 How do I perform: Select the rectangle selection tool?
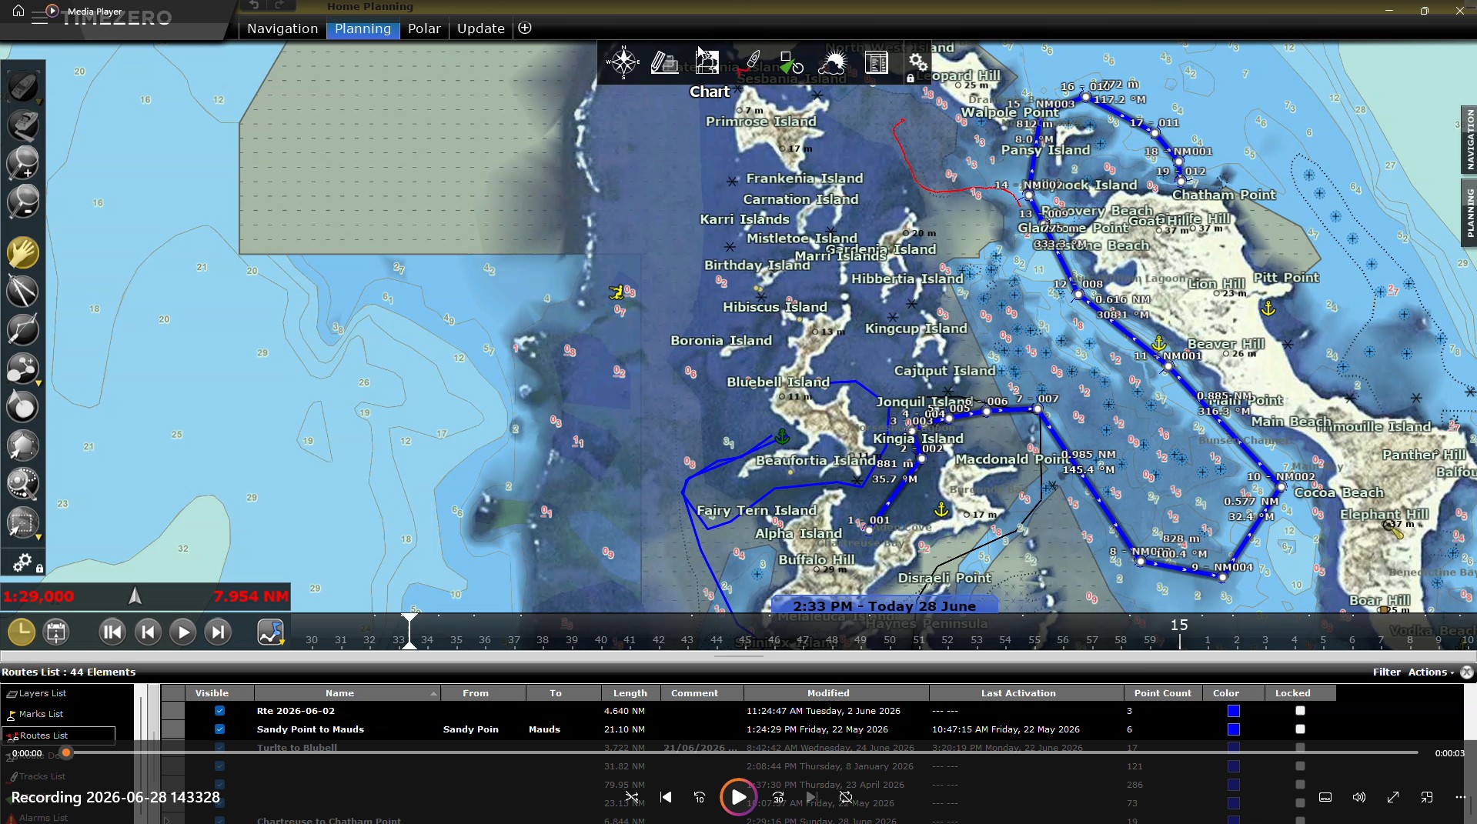pos(22,523)
